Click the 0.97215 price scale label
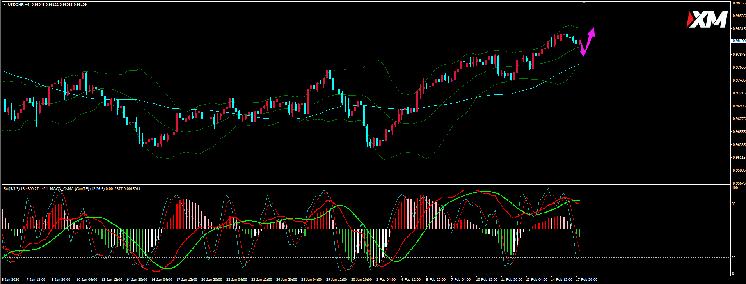The image size is (746, 284). 737,93
